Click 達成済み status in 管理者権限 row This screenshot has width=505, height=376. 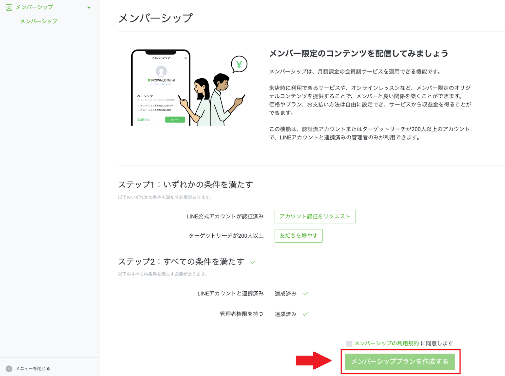pyautogui.click(x=286, y=314)
